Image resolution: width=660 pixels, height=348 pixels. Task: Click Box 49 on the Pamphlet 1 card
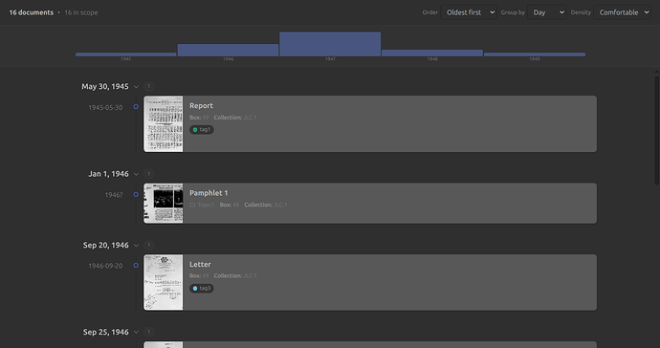(x=230, y=205)
